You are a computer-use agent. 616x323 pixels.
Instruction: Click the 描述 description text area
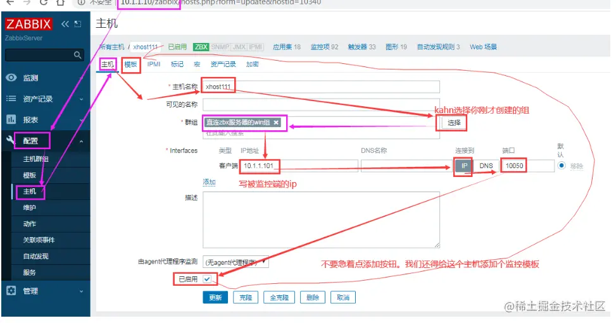321,220
